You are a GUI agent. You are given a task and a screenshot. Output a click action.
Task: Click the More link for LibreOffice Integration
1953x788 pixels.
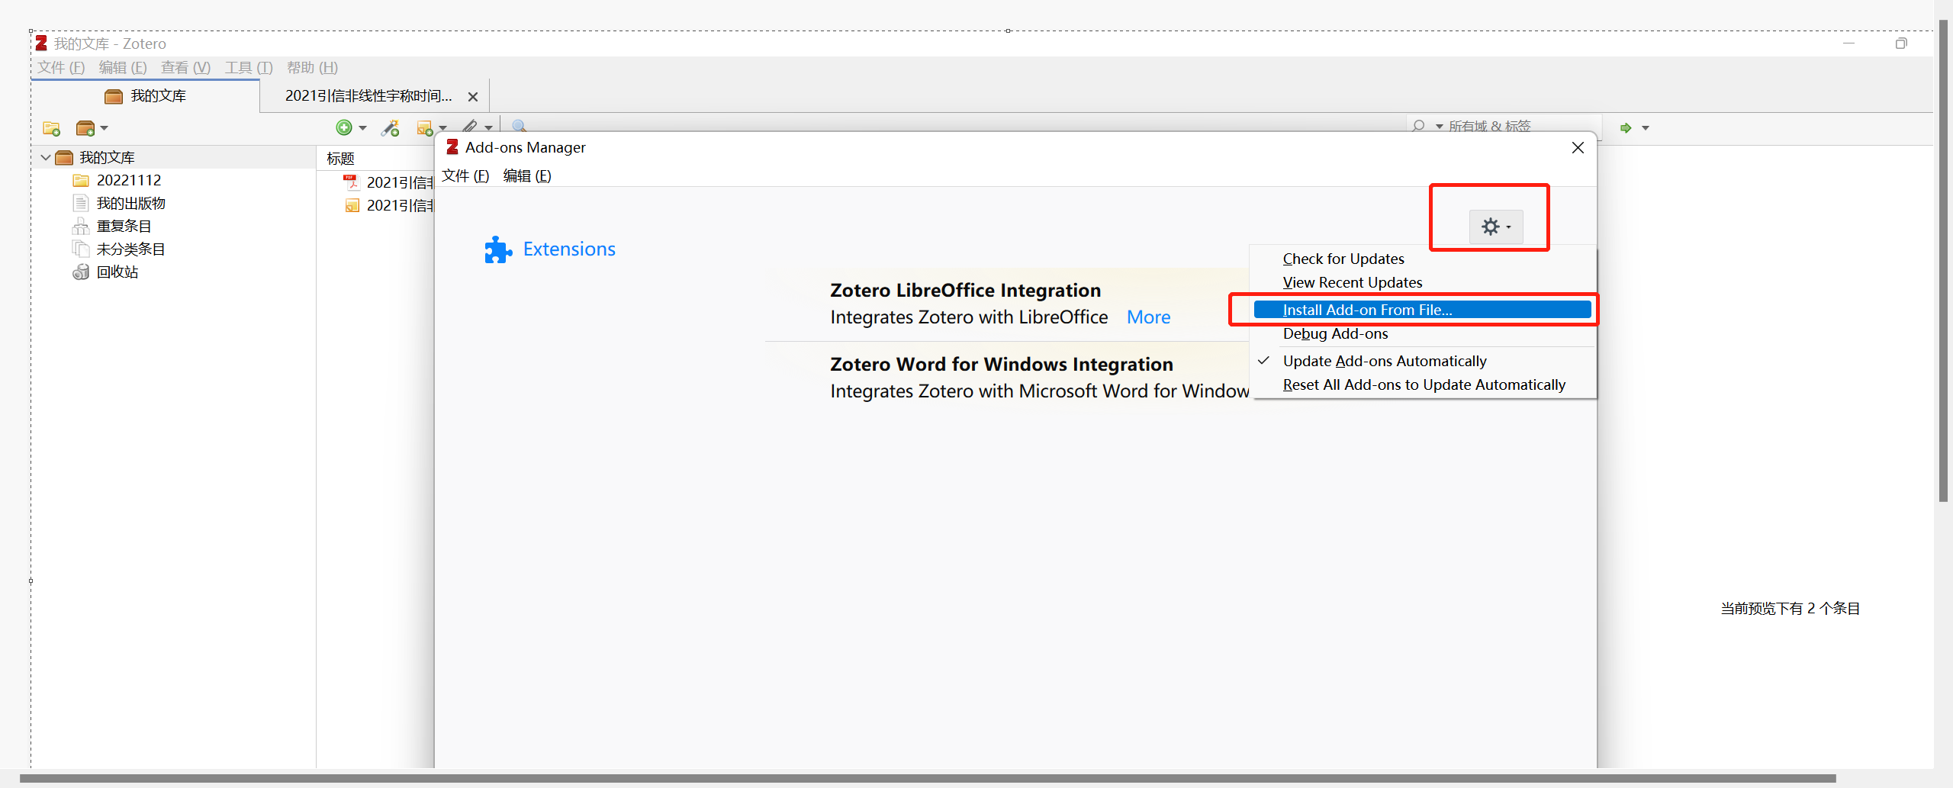(x=1148, y=317)
